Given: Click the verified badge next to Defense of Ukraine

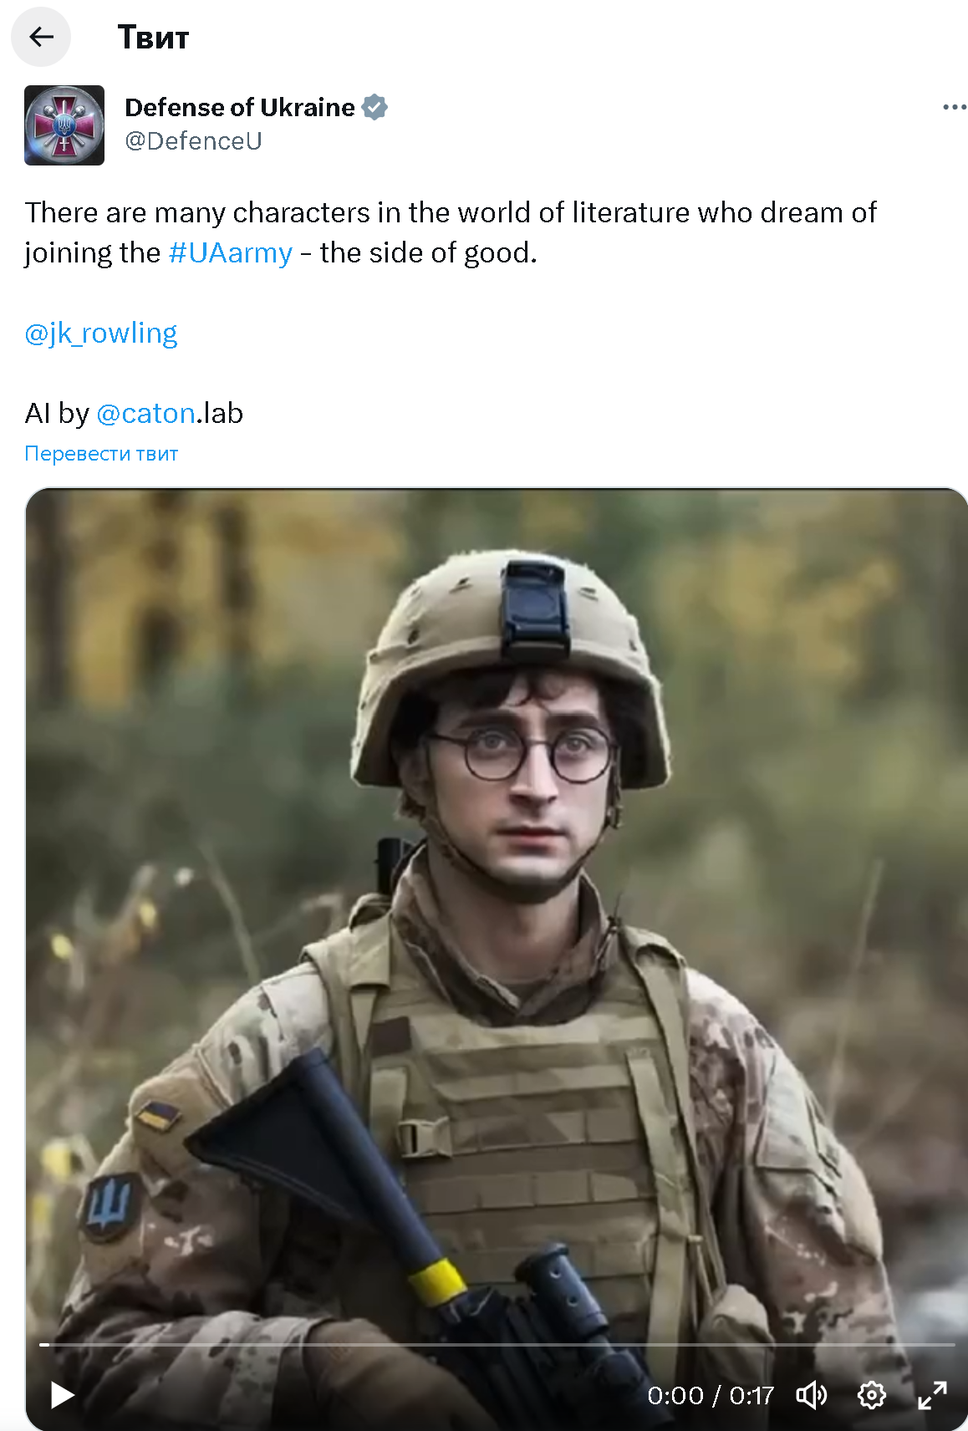Looking at the screenshot, I should click(374, 107).
